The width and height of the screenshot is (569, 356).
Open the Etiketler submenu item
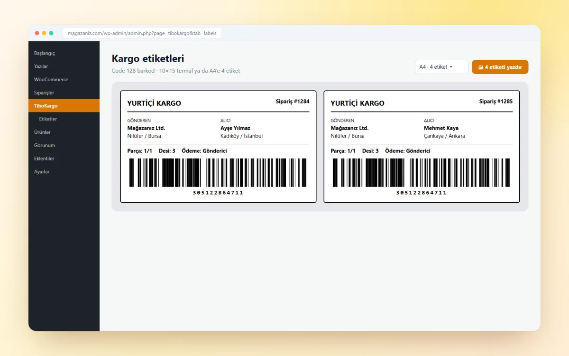click(64, 119)
